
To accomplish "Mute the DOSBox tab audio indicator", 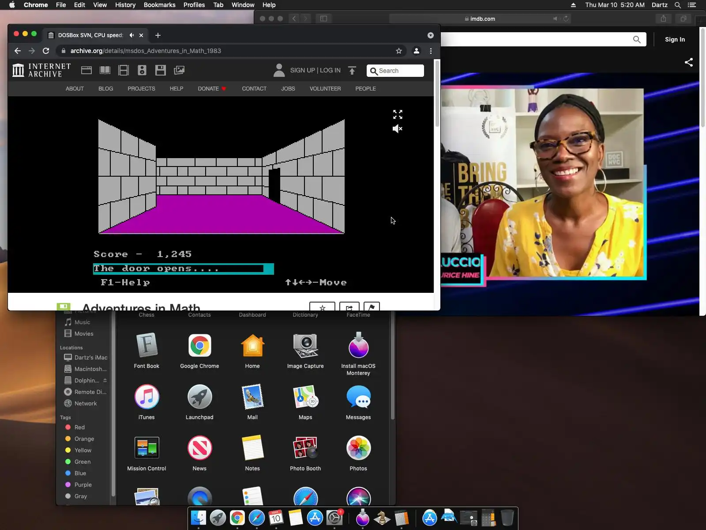I will click(131, 35).
